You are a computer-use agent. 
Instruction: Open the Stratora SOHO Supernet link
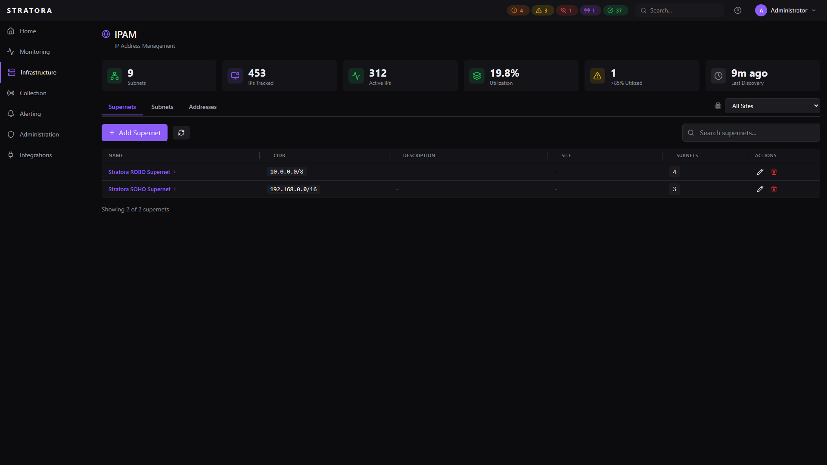click(140, 189)
